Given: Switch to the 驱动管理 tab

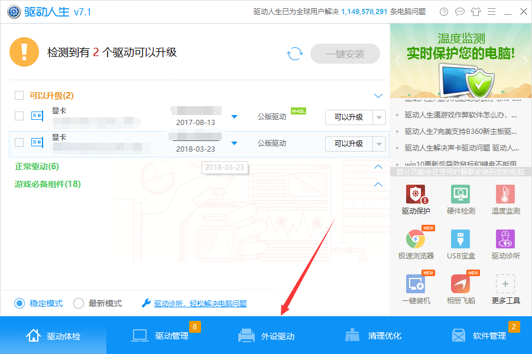Looking at the screenshot, I should pyautogui.click(x=160, y=336).
